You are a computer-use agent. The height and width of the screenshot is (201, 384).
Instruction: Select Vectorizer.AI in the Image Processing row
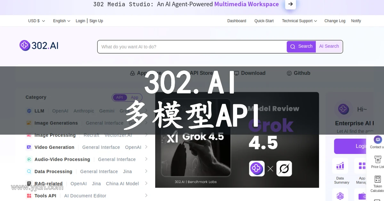tap(118, 135)
